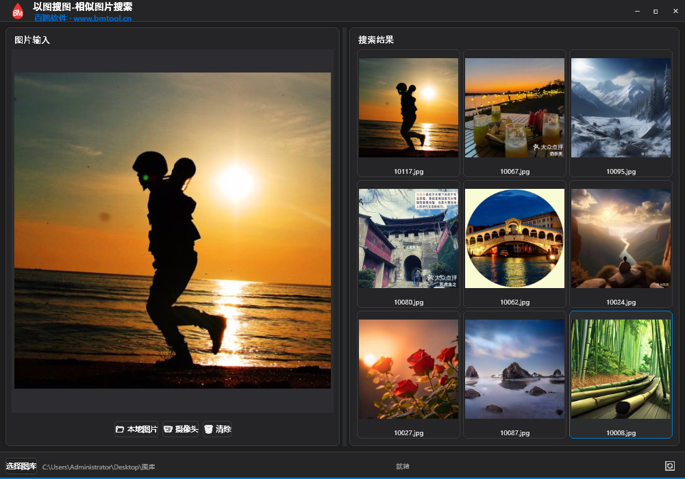Open the 10024.jpg canyon result

click(x=621, y=238)
